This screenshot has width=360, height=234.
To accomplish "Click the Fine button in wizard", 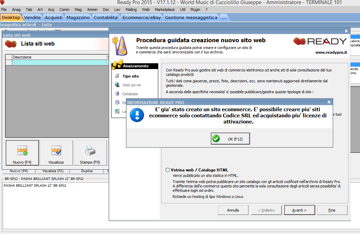I will (x=332, y=210).
